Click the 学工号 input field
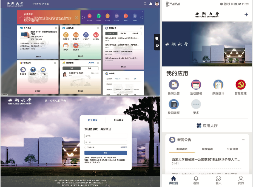This screenshot has height=187, width=253. pyautogui.click(x=106, y=136)
